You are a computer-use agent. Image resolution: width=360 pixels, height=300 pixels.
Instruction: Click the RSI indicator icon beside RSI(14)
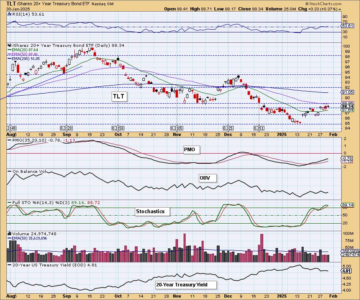9,14
